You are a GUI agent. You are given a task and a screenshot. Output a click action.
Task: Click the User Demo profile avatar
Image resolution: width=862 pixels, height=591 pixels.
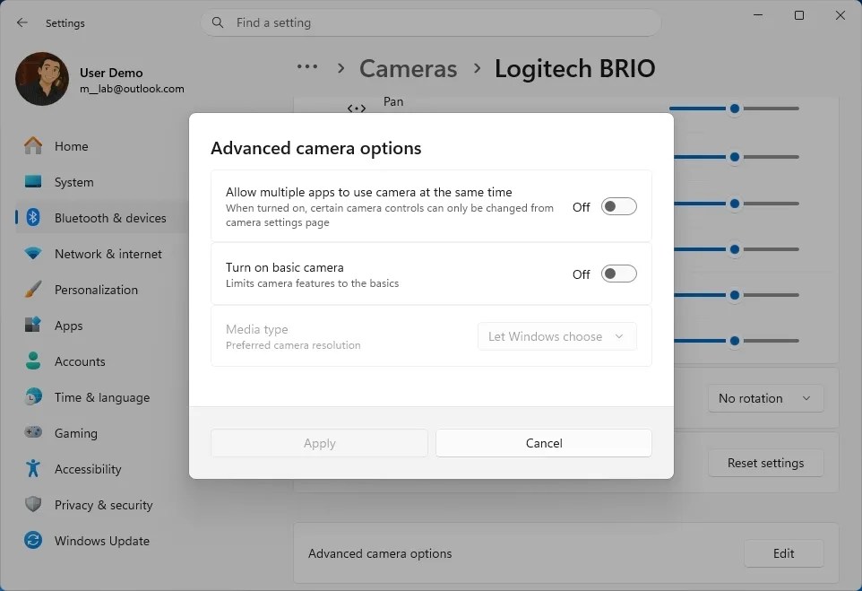pos(42,79)
